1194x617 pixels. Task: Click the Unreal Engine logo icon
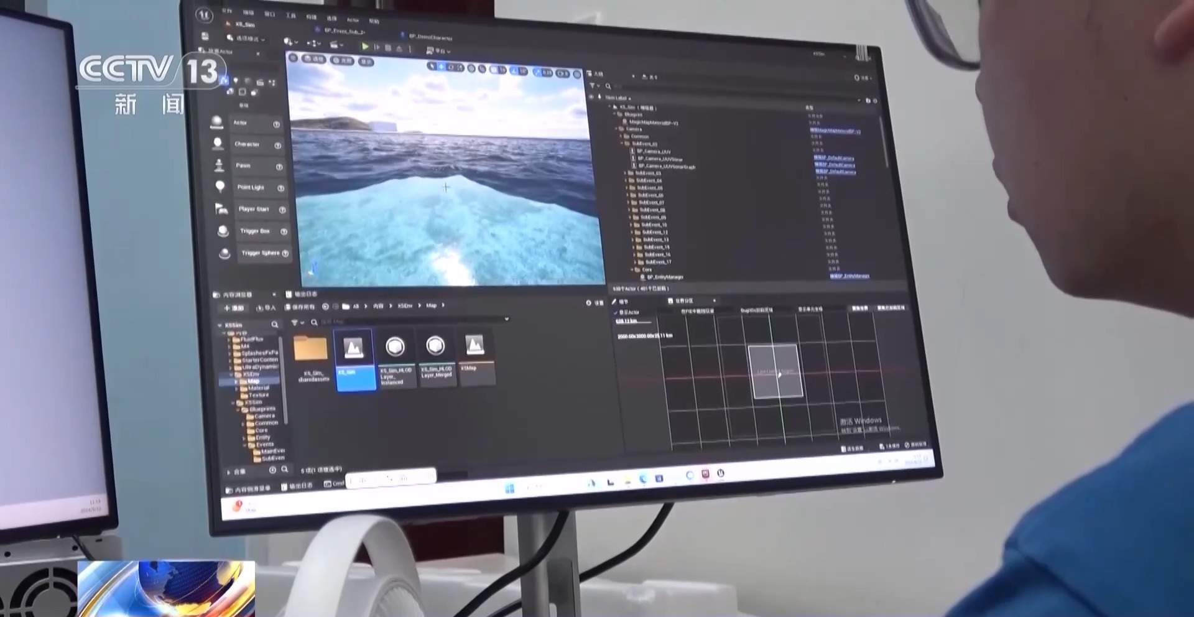(x=204, y=15)
